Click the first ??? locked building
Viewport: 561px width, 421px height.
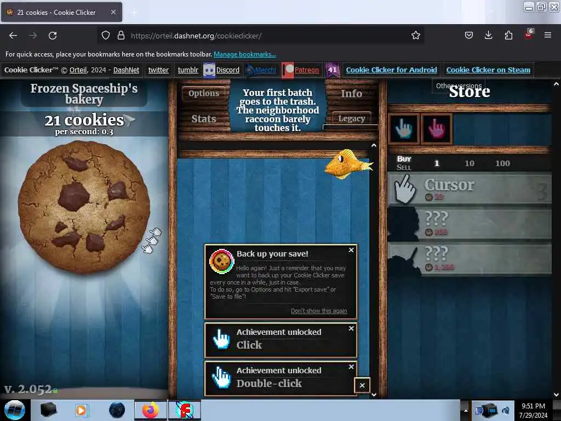pyautogui.click(x=470, y=224)
